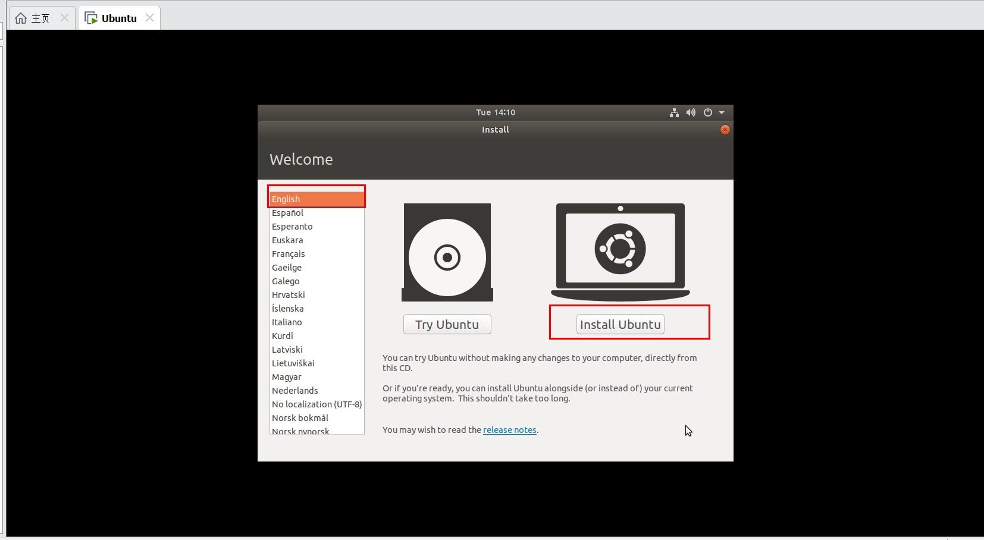This screenshot has height=540, width=984.
Task: Click the Ubuntu tab's VM icon
Action: [91, 17]
